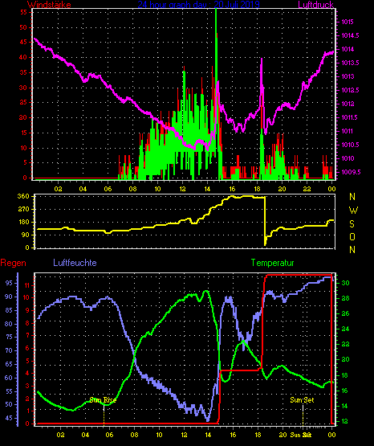Click hour label 18 under the wind graph

pyautogui.click(x=258, y=189)
